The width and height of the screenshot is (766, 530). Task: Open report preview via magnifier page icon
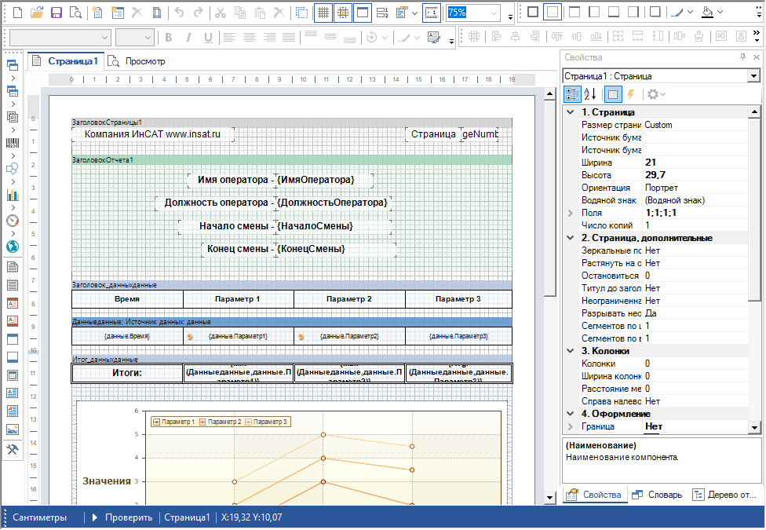[x=75, y=13]
